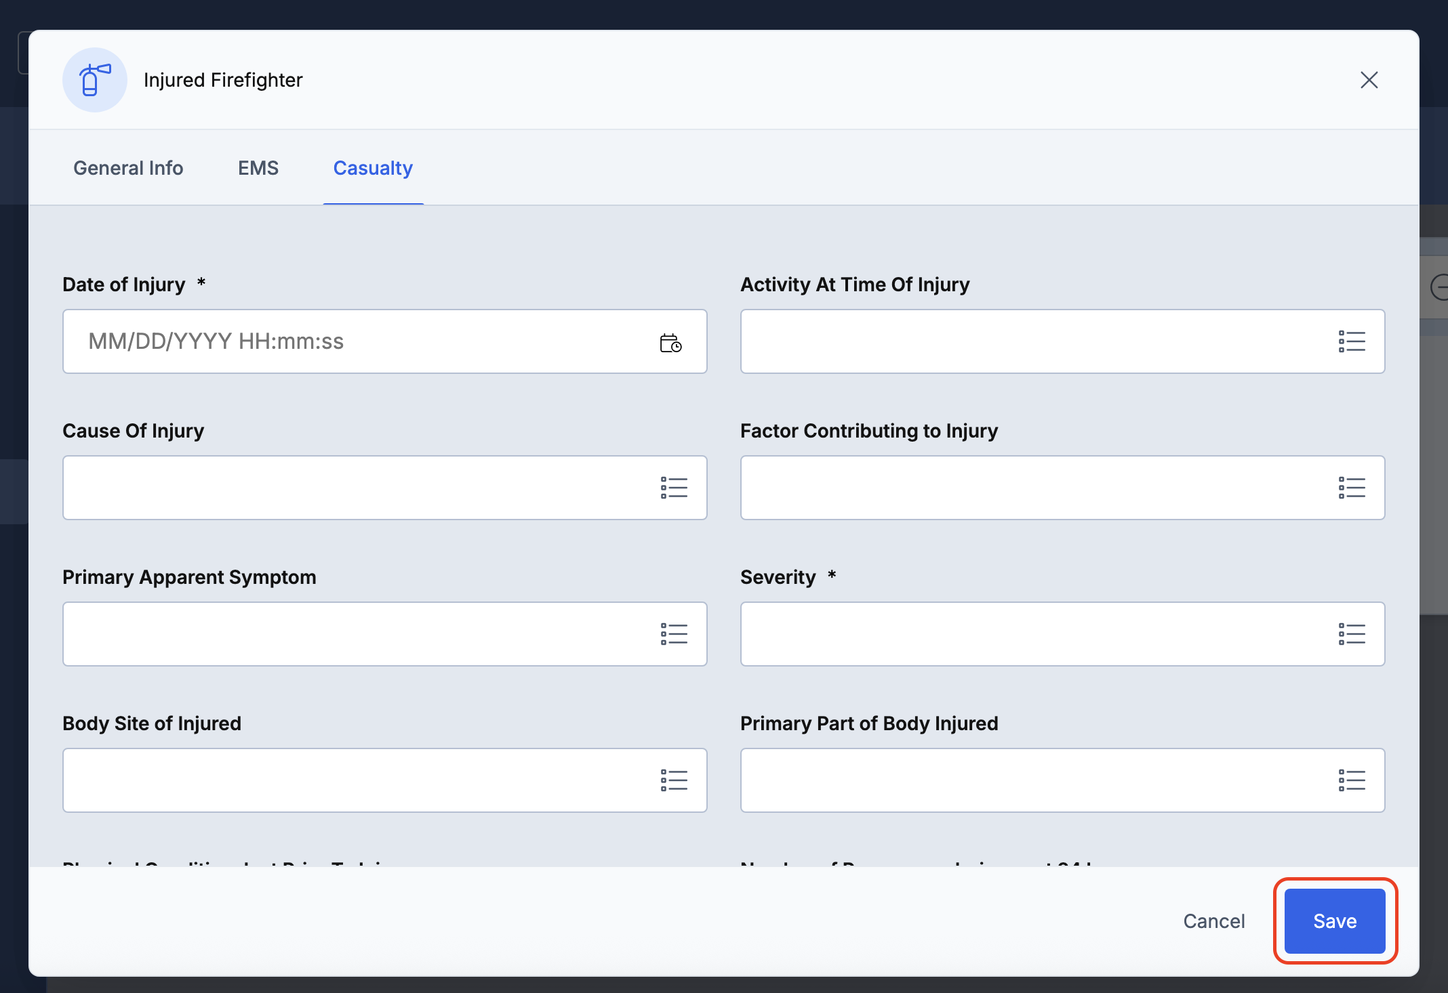The width and height of the screenshot is (1448, 993).
Task: Open the Primary Apparent Symptom dropdown field
Action: (353, 634)
